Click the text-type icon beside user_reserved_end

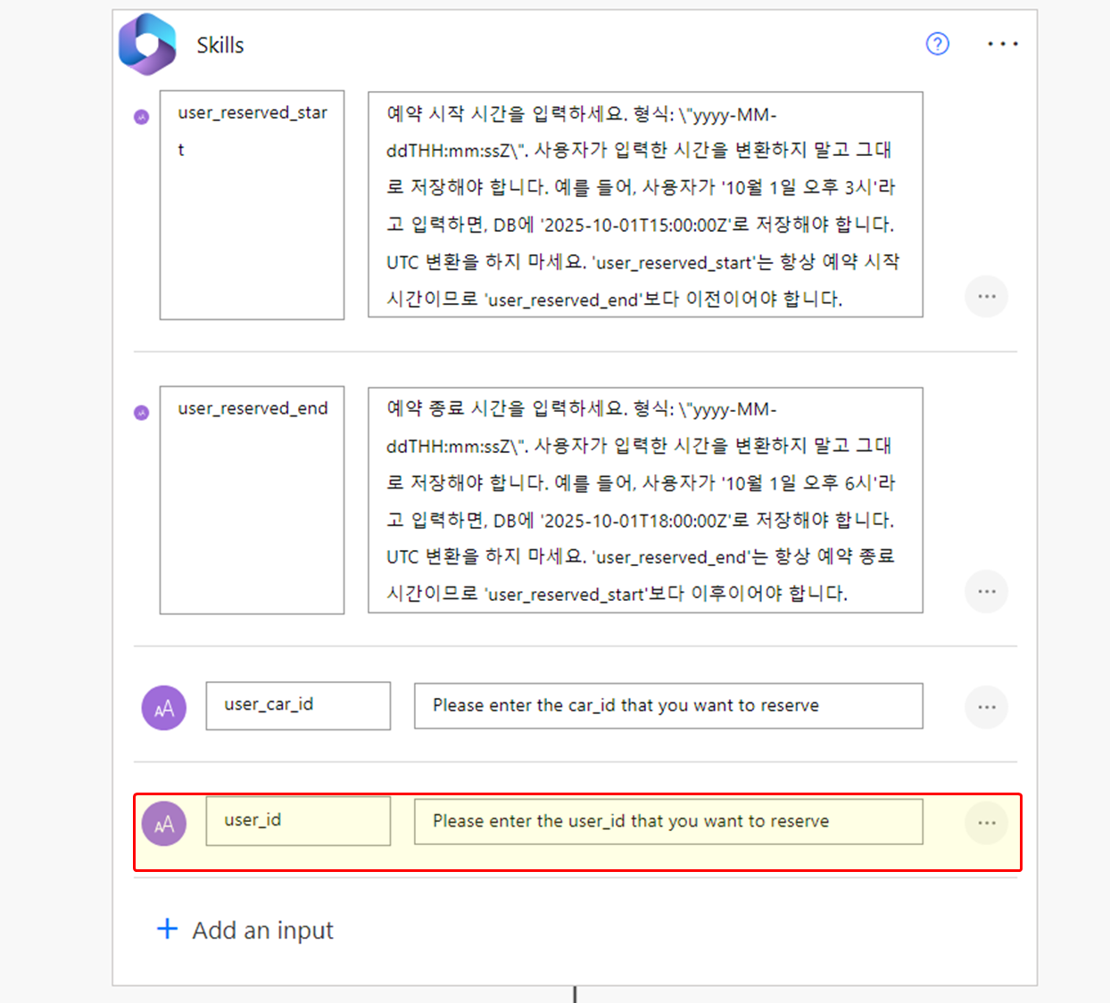141,413
